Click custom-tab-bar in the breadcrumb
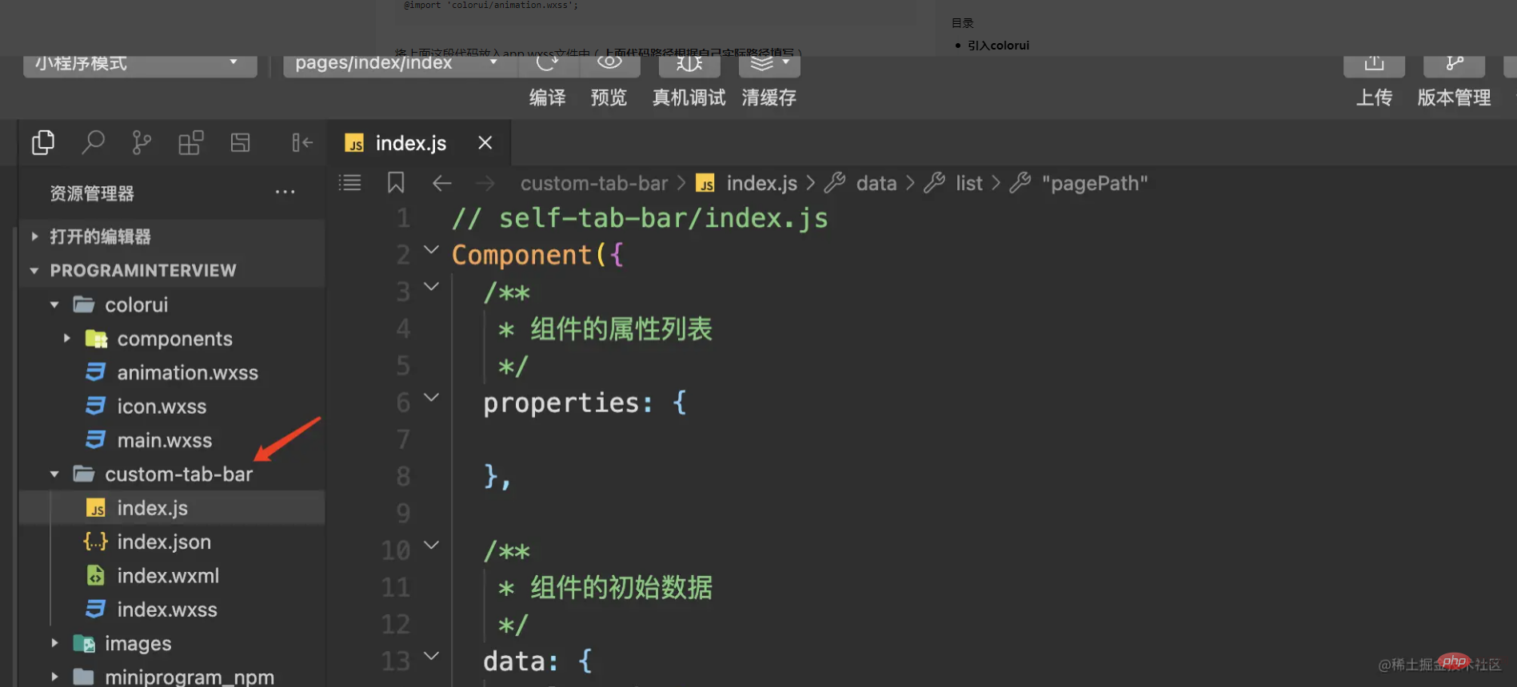This screenshot has width=1517, height=687. click(594, 184)
